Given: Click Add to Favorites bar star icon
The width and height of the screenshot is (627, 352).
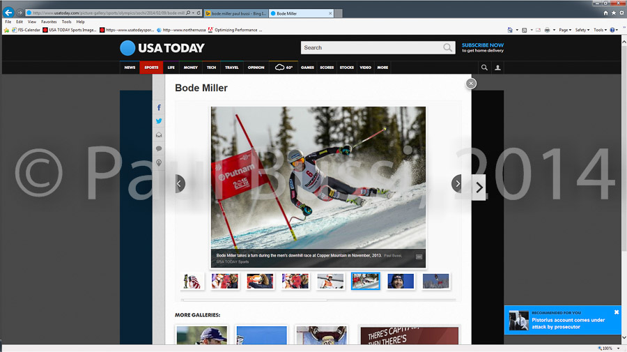Looking at the screenshot, I should tap(6, 30).
